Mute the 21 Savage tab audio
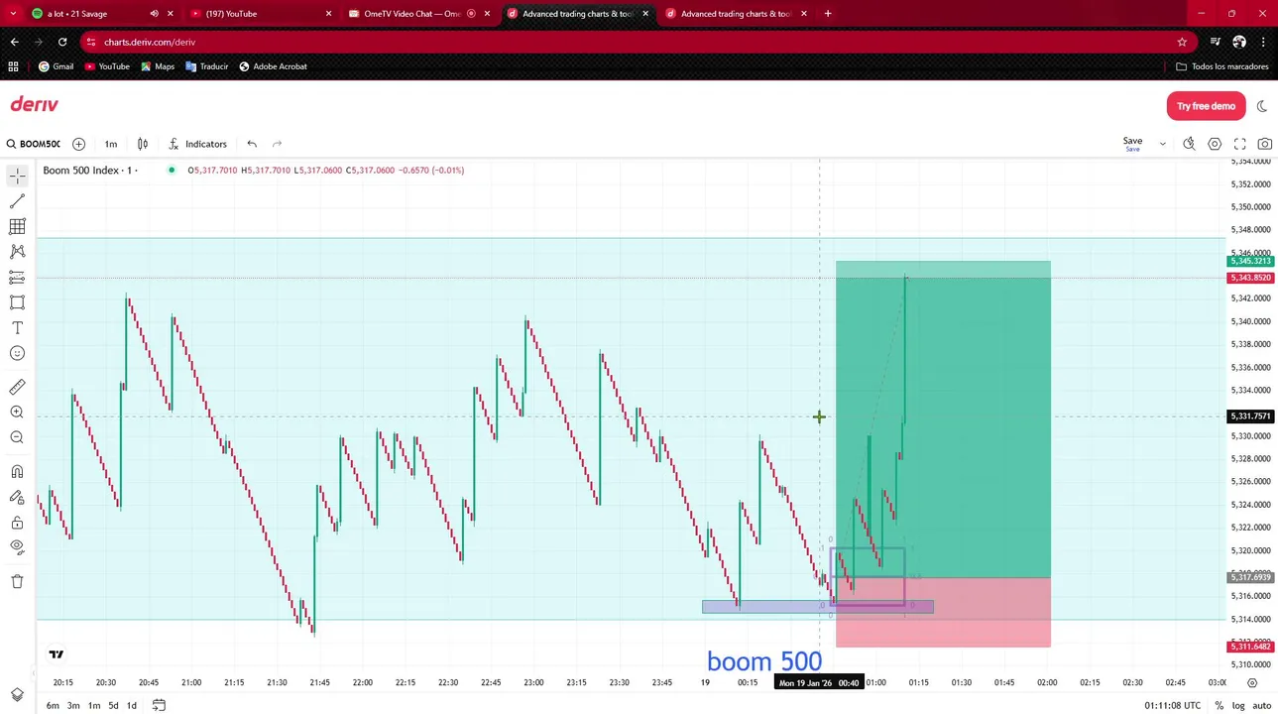The height and width of the screenshot is (714, 1278). pos(154,14)
